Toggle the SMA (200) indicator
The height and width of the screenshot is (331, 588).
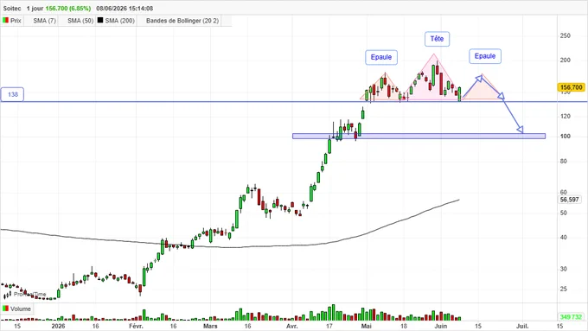pos(116,21)
